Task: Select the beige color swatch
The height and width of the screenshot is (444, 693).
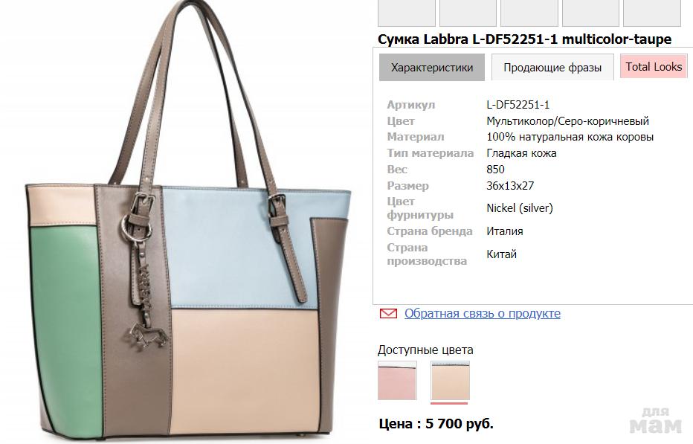Action: [450, 380]
